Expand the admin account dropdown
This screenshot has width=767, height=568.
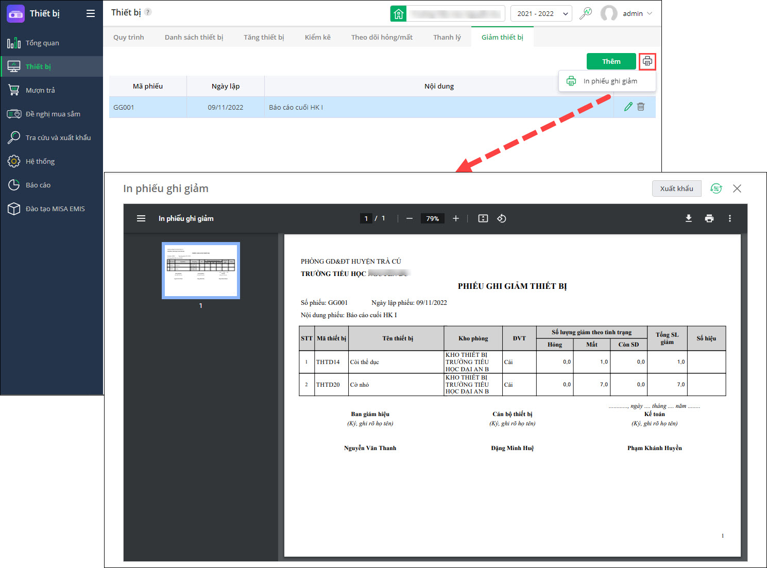[x=650, y=14]
